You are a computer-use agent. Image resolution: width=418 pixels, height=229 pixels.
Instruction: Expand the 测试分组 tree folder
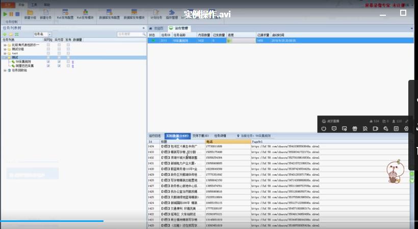pyautogui.click(x=5, y=49)
